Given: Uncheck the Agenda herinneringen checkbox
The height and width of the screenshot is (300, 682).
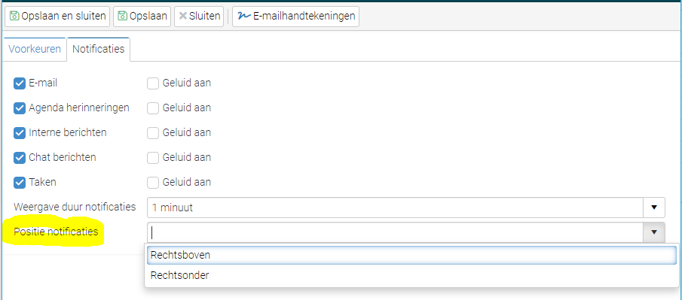Looking at the screenshot, I should point(20,108).
